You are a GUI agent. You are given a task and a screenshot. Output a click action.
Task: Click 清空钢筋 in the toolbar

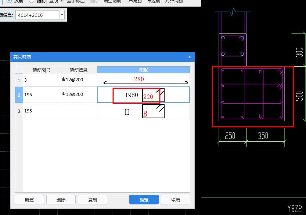point(112,1)
